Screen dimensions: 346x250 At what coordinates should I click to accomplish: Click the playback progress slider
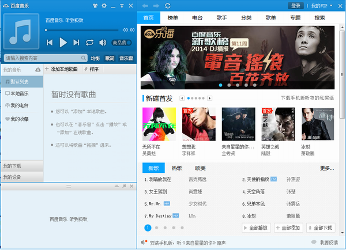(x=82, y=30)
